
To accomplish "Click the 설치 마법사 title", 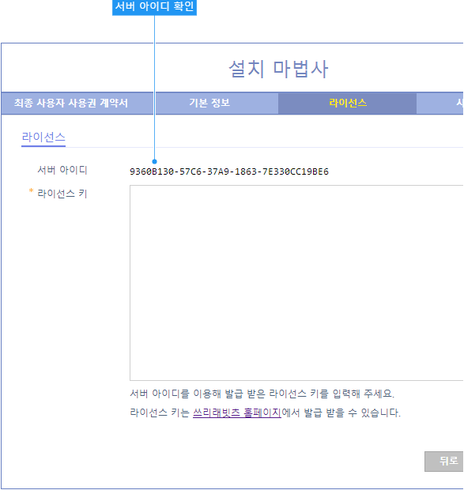I will coord(278,69).
